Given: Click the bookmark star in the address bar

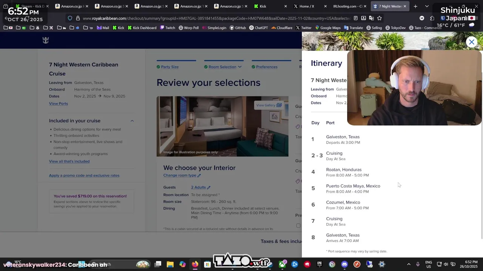Looking at the screenshot, I should click(x=379, y=18).
